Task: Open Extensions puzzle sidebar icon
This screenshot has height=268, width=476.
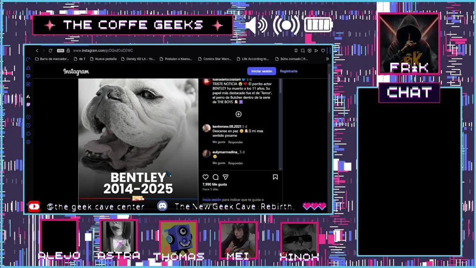Action: [x=28, y=134]
